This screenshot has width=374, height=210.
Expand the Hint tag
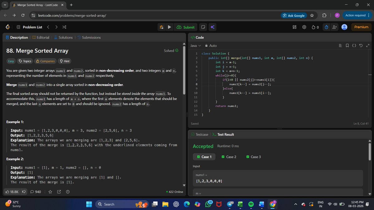pyautogui.click(x=65, y=61)
